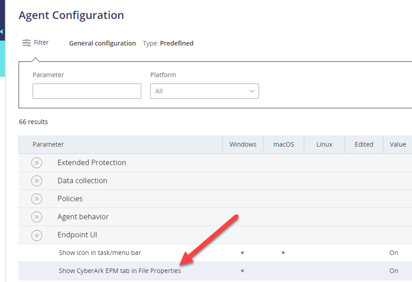Click the Predefined type label
This screenshot has width=412, height=282.
coord(177,43)
